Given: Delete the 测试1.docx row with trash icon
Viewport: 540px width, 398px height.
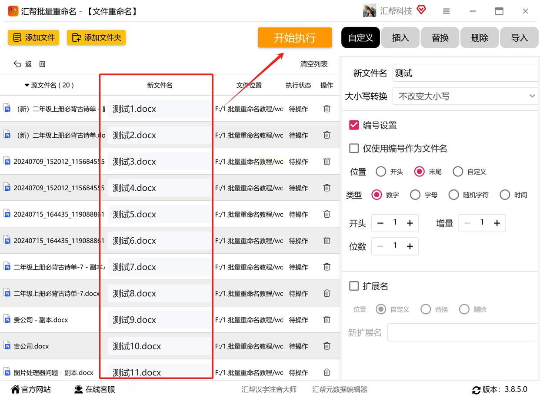Looking at the screenshot, I should (x=327, y=109).
